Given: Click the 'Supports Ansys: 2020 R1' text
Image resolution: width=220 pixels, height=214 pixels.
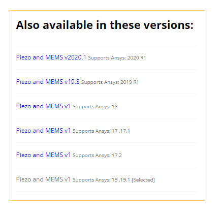Looking at the screenshot, I should (117, 58).
